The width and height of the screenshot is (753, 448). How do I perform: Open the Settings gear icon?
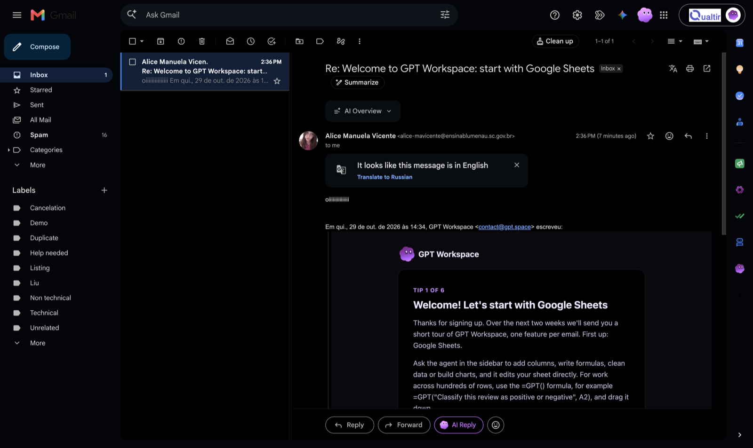[x=577, y=15]
